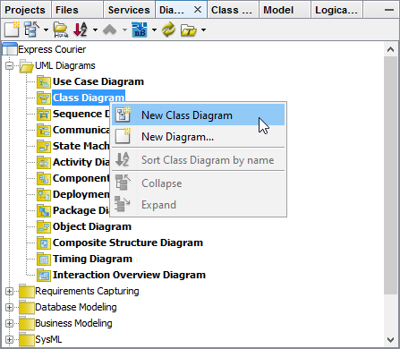This screenshot has height=349, width=400.
Task: Click the blue nB toolbar icon
Action: click(140, 30)
